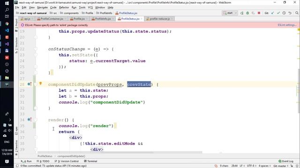300x168 pixels.
Task: Open the 'start' run configuration dropdown
Action: click(230, 13)
